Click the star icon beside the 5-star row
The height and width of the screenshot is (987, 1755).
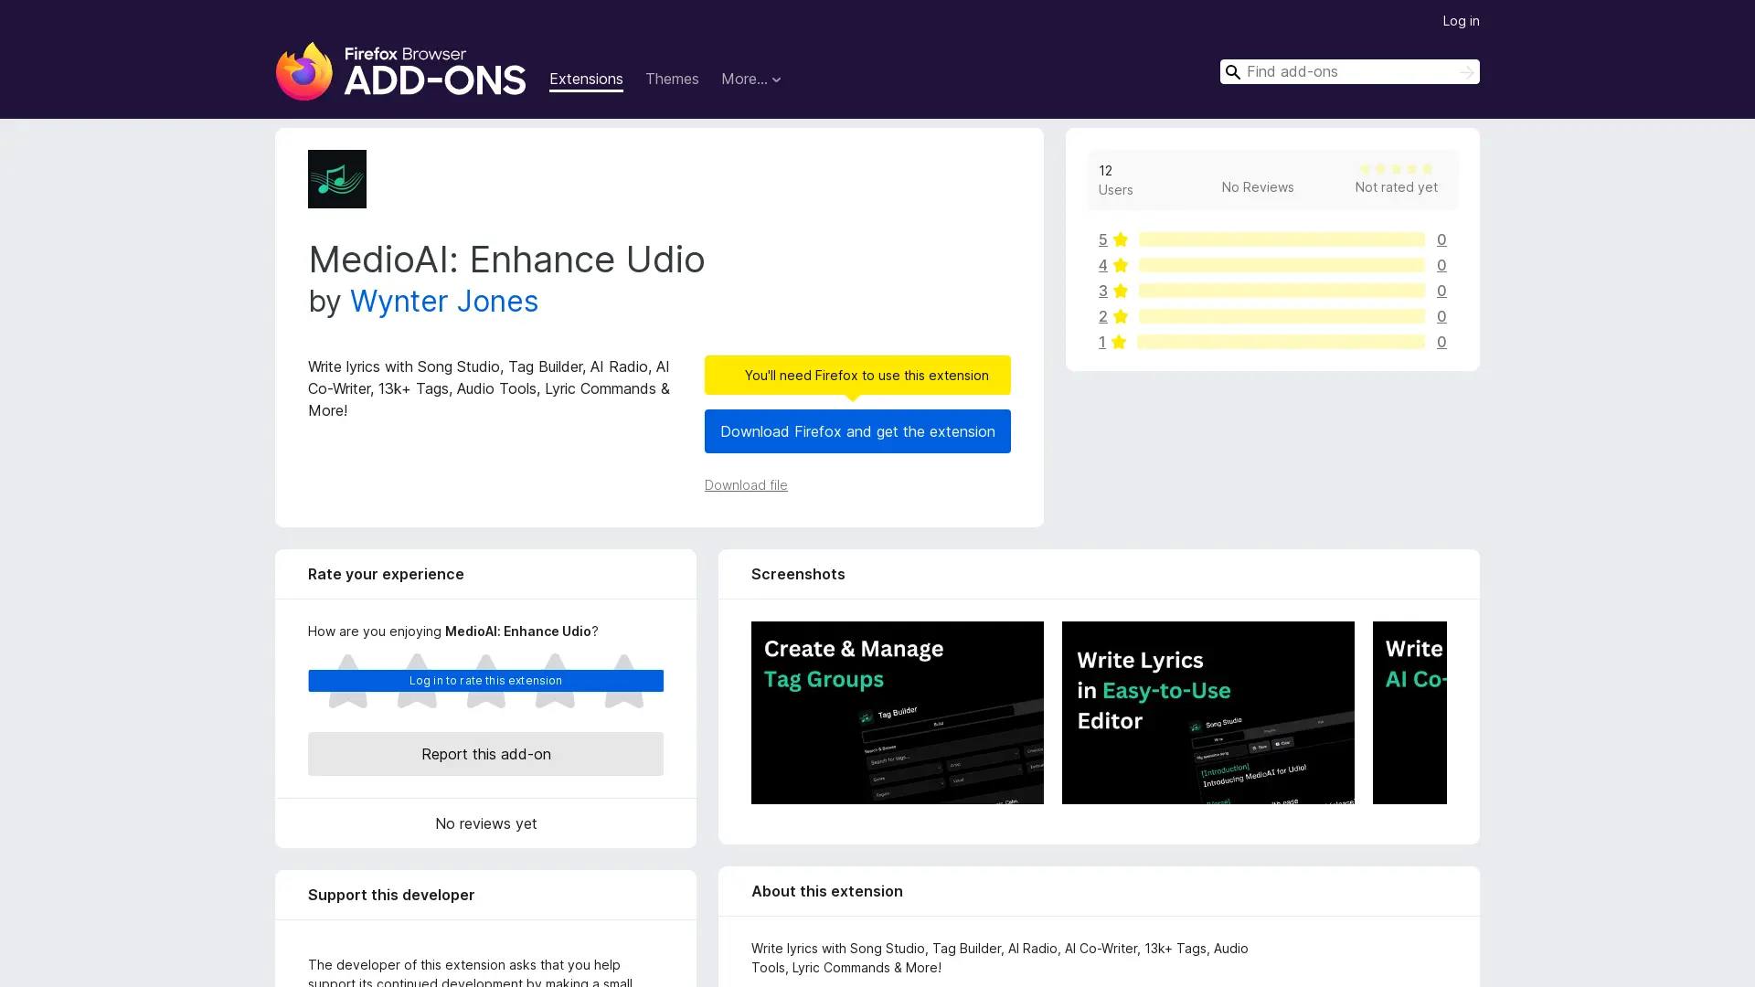tap(1120, 239)
